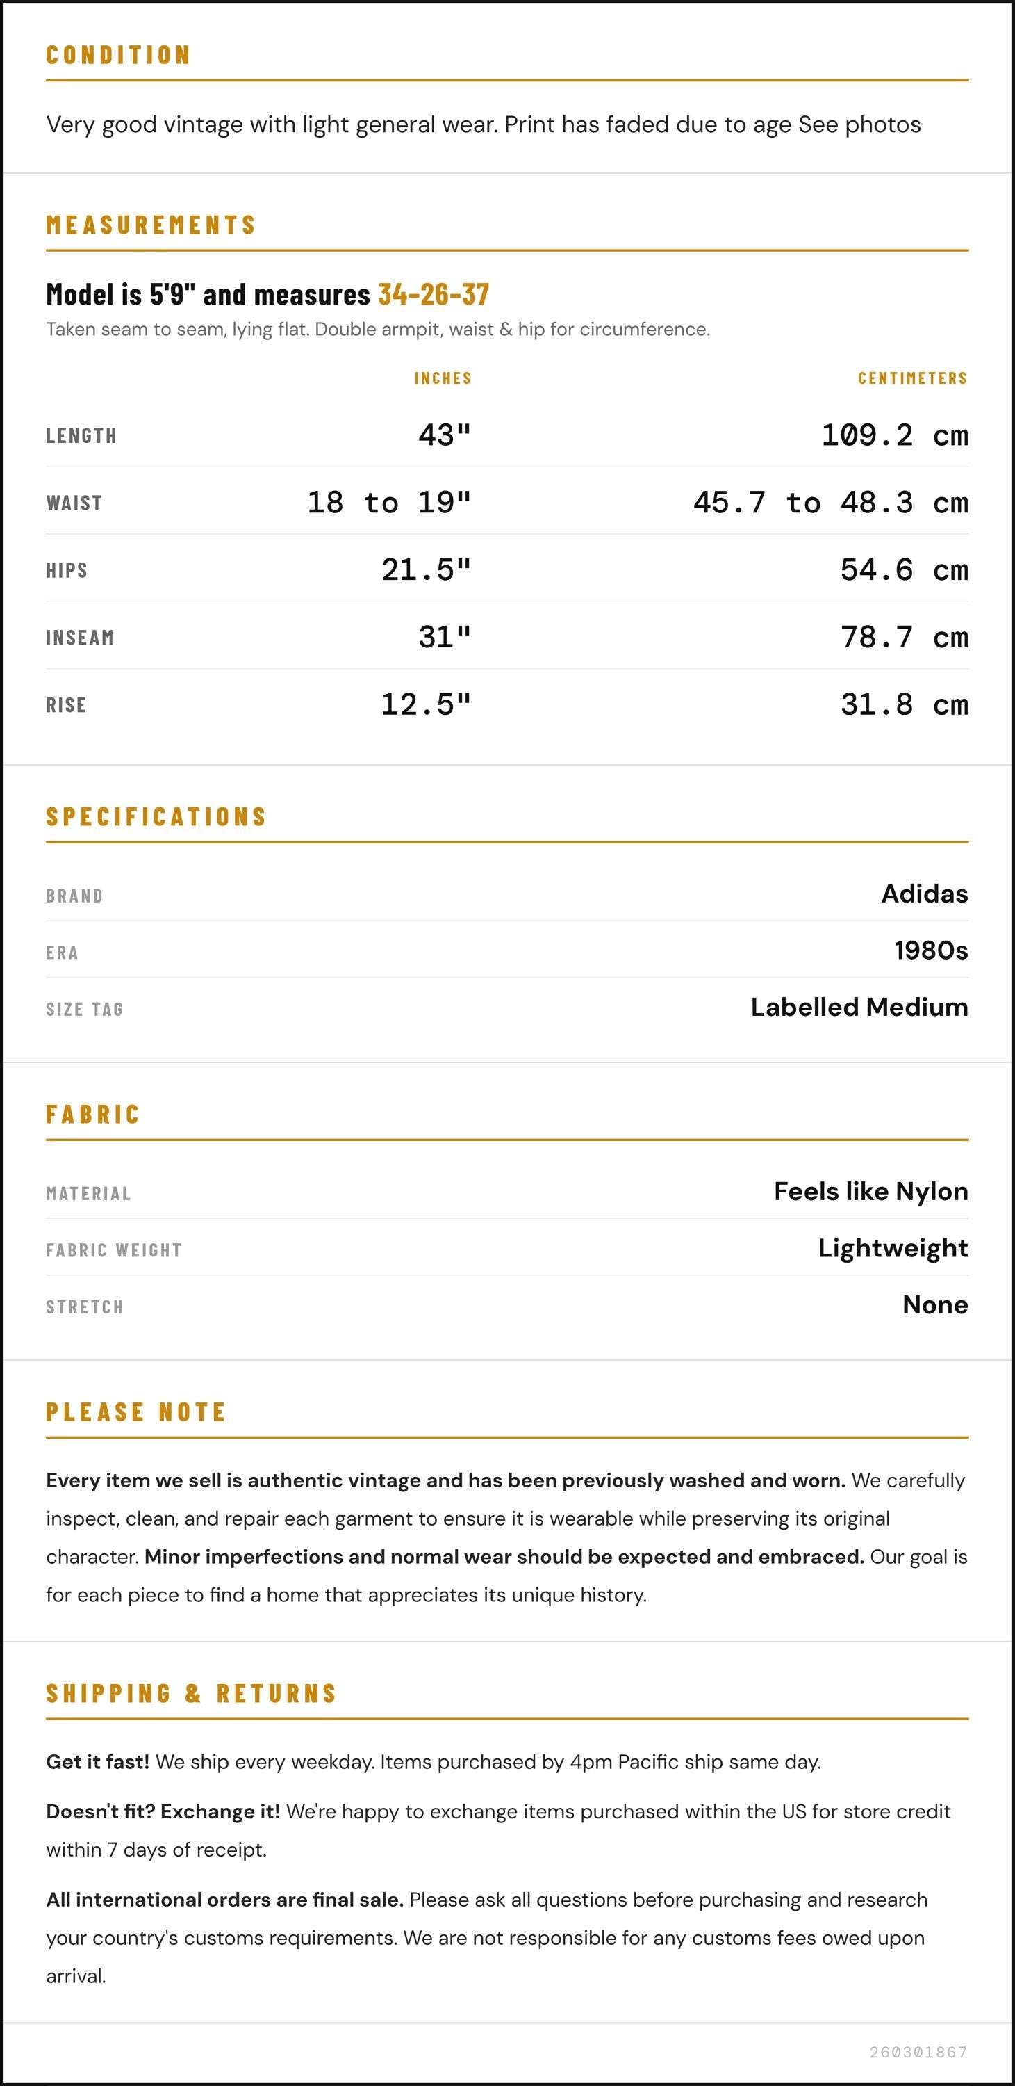Click the Labelled Medium size tag value
The width and height of the screenshot is (1015, 2086).
pos(859,1007)
